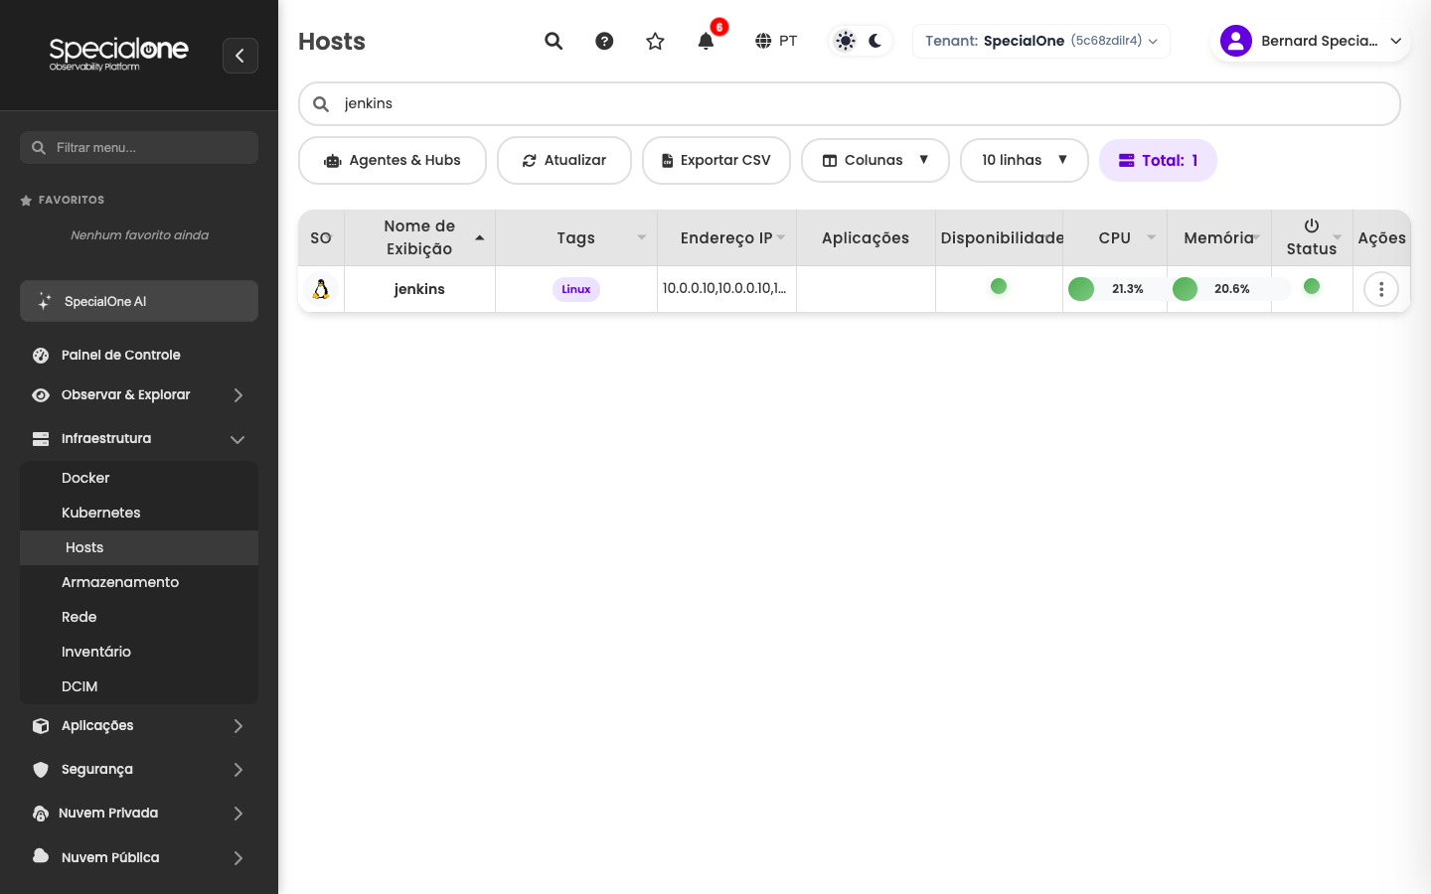The width and height of the screenshot is (1431, 894).
Task: Sort by Nome de Exibição column
Action: click(x=419, y=237)
